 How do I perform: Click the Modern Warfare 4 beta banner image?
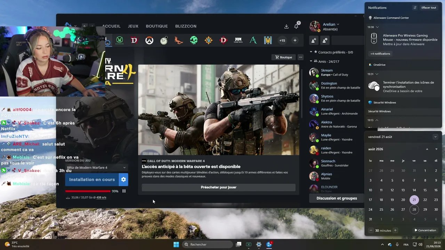219,110
